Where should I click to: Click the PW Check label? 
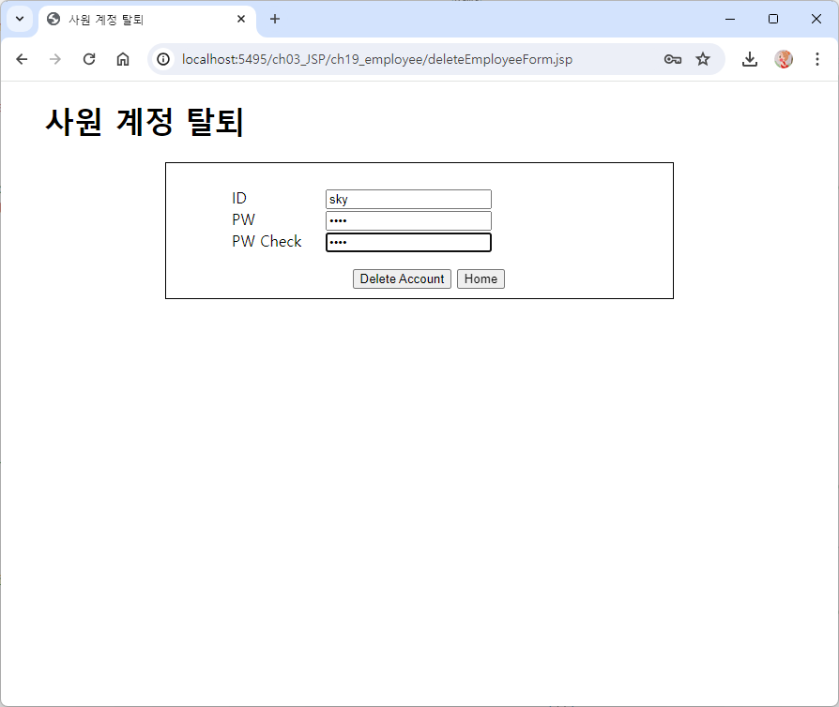tap(267, 241)
